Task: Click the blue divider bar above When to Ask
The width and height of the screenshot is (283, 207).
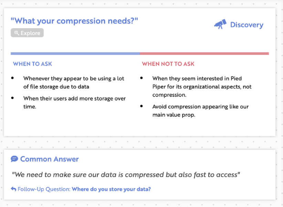Action: [x=75, y=53]
